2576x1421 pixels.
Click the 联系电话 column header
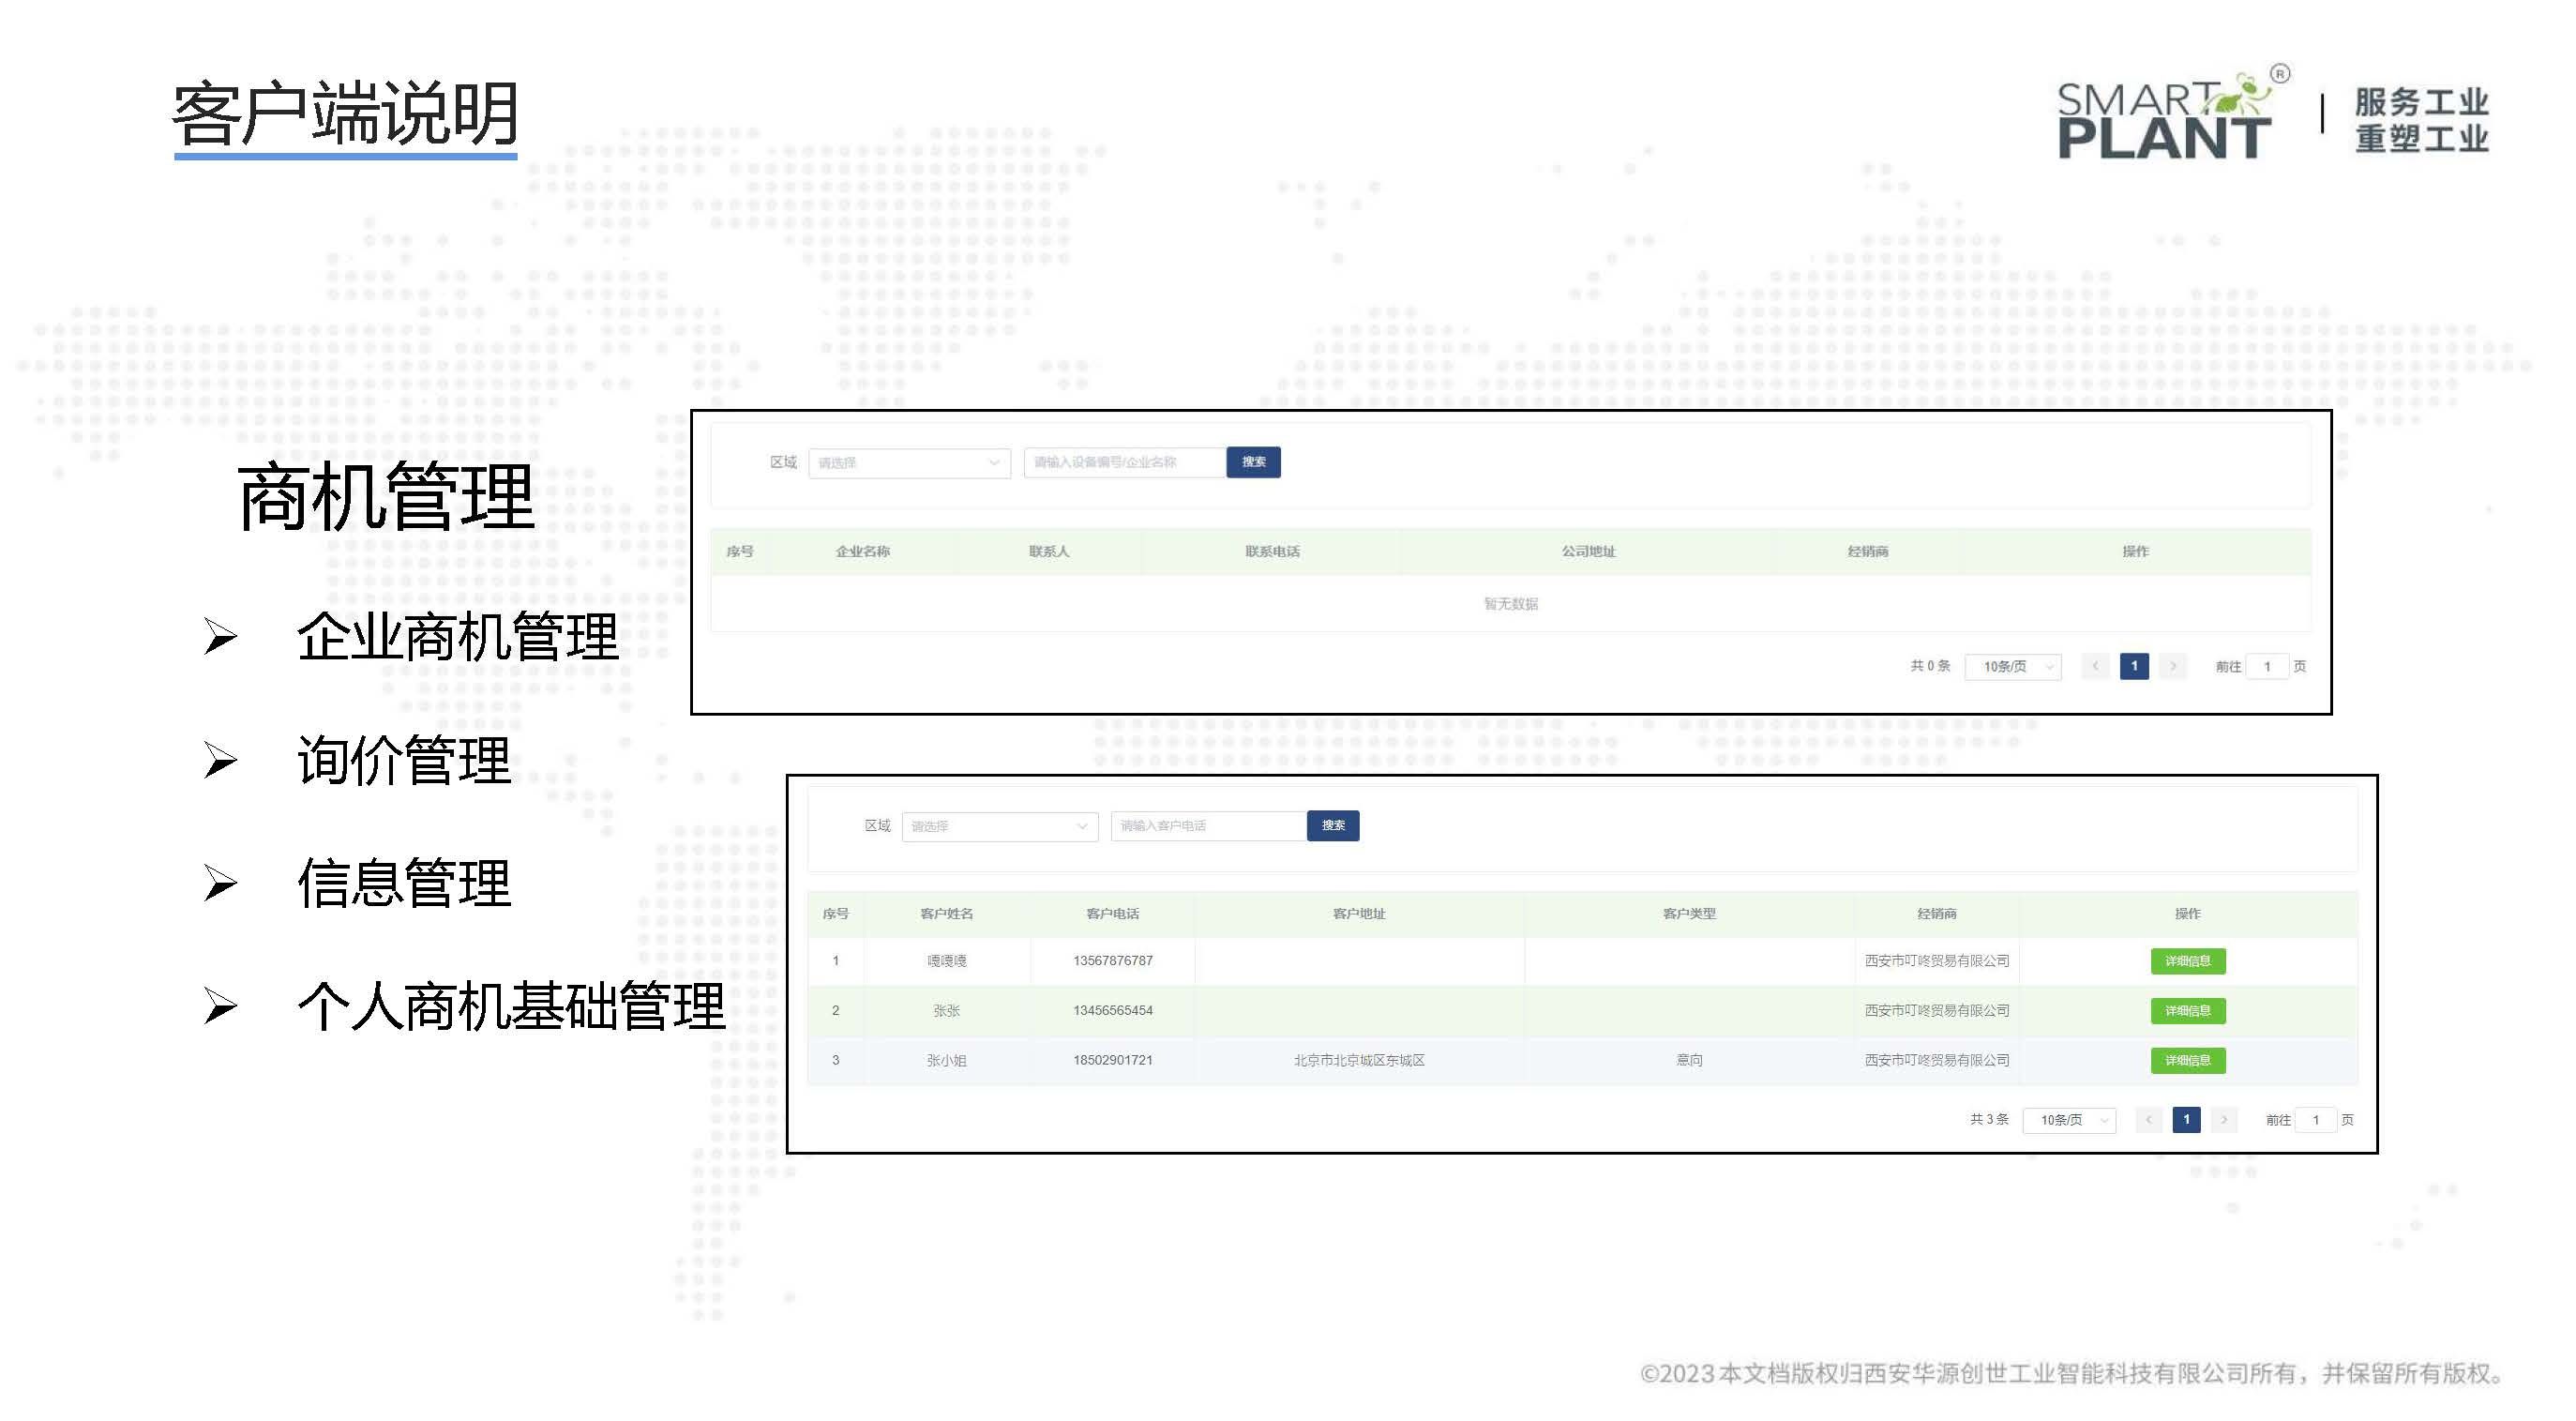pyautogui.click(x=1272, y=552)
